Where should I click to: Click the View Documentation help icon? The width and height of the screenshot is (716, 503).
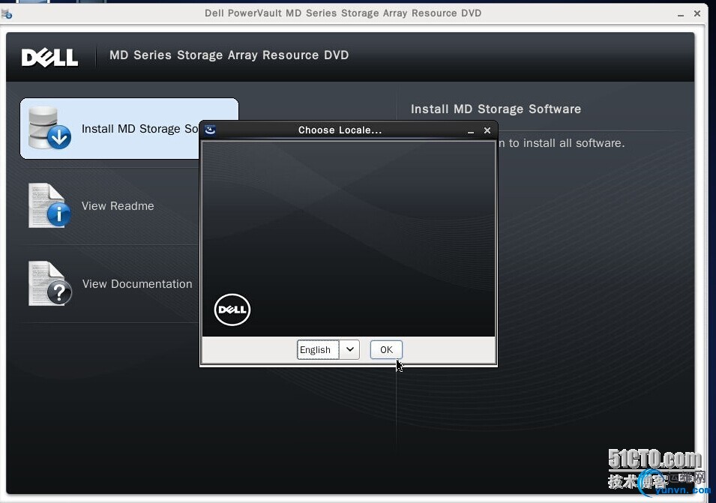(49, 283)
